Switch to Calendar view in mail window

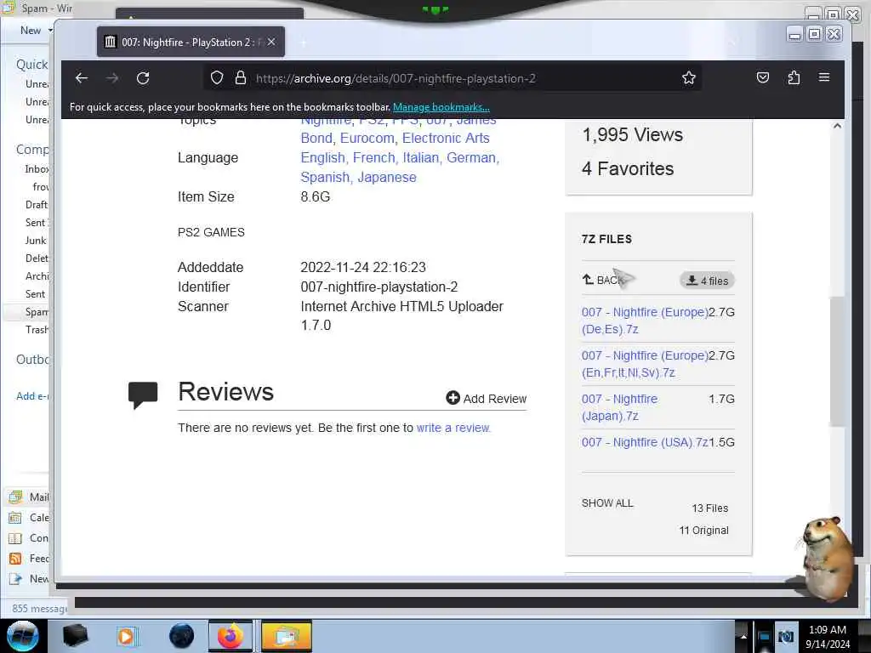point(29,518)
